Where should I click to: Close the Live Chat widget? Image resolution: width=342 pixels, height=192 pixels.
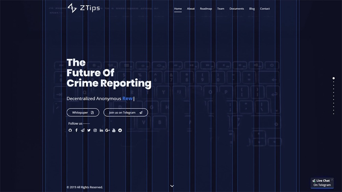332,180
